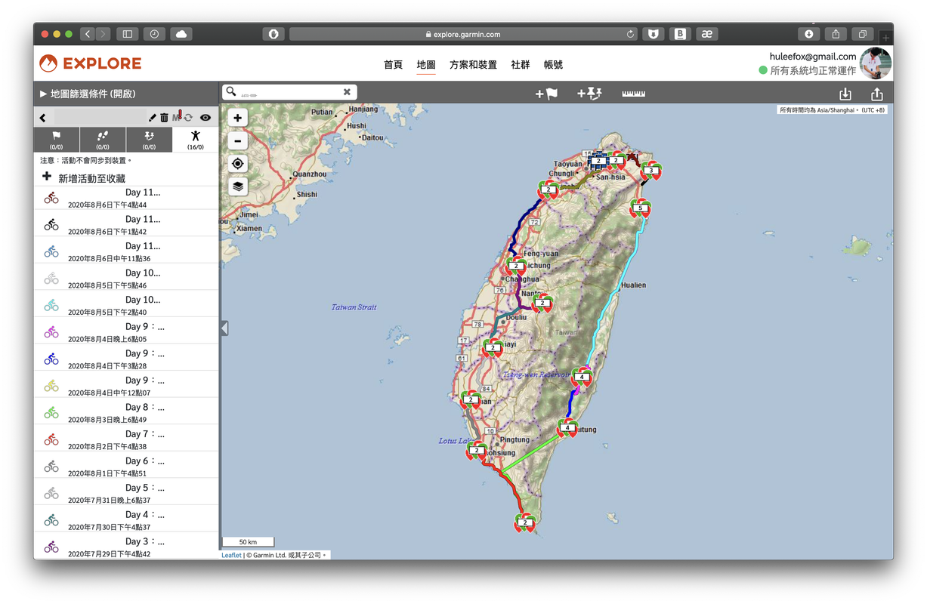Activate the ruler measure tool
Screen dimensions: 927x604
click(634, 94)
